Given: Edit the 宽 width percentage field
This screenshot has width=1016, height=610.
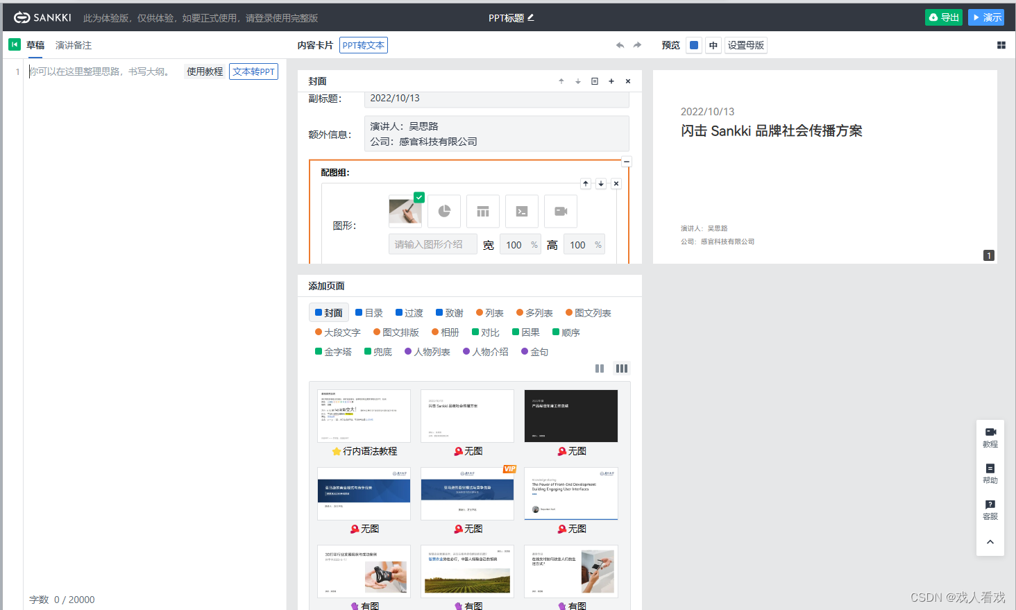Looking at the screenshot, I should pyautogui.click(x=520, y=244).
